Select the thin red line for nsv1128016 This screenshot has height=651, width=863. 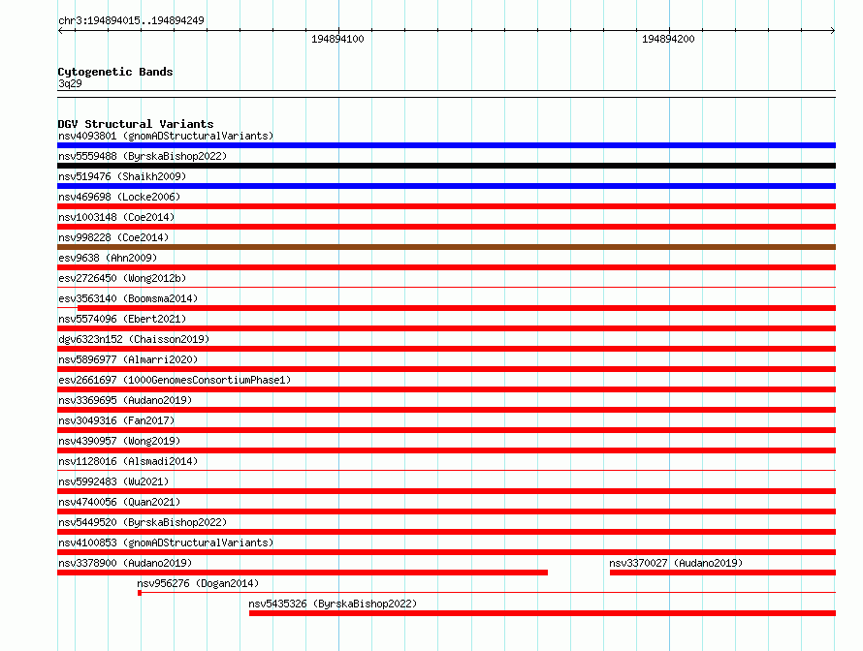(x=446, y=470)
